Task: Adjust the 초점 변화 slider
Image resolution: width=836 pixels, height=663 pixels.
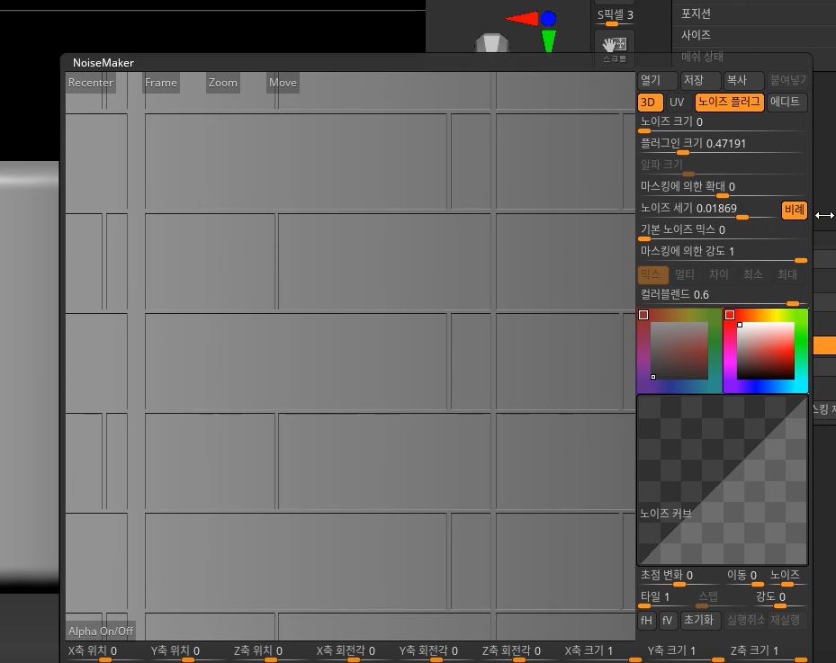Action: [x=679, y=577]
